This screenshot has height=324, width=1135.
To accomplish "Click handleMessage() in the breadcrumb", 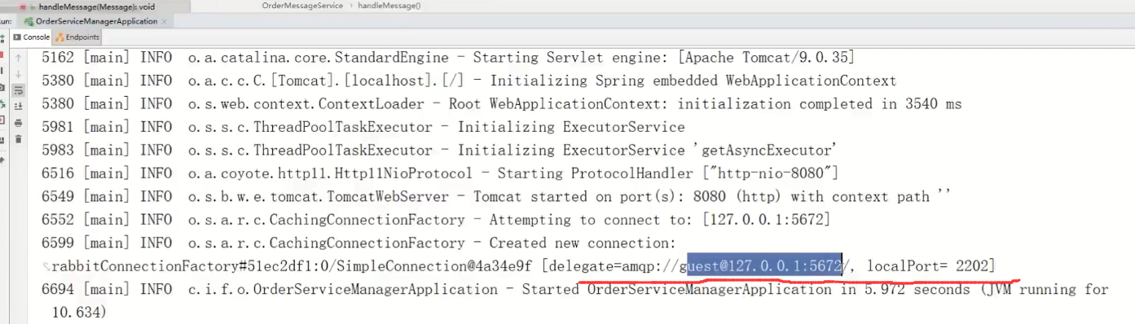I will [x=389, y=6].
